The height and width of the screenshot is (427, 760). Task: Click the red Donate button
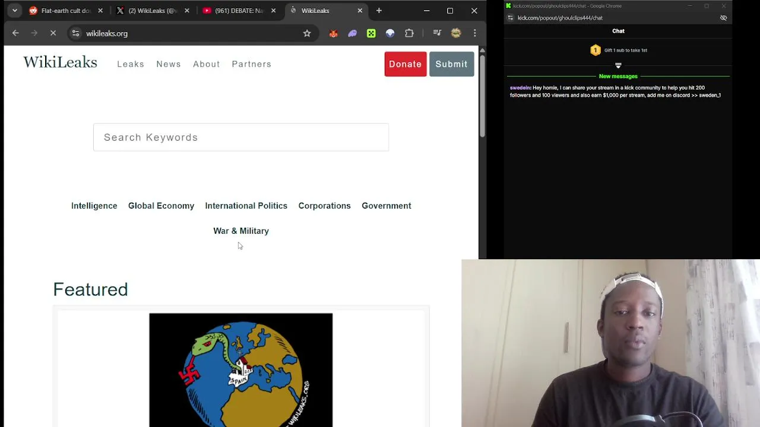click(405, 64)
